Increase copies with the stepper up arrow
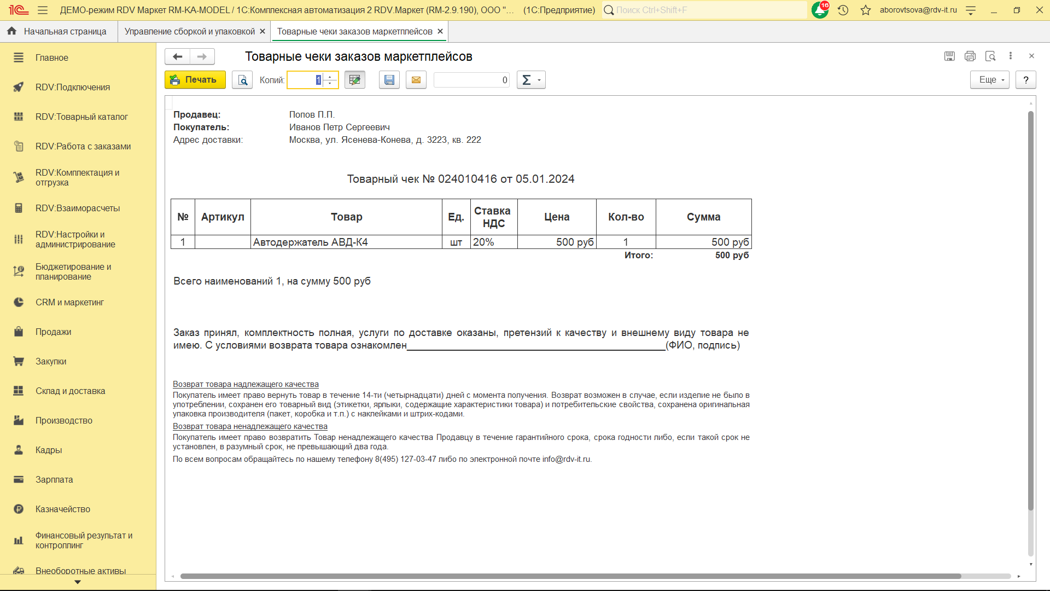Viewport: 1050px width, 591px height. click(330, 77)
